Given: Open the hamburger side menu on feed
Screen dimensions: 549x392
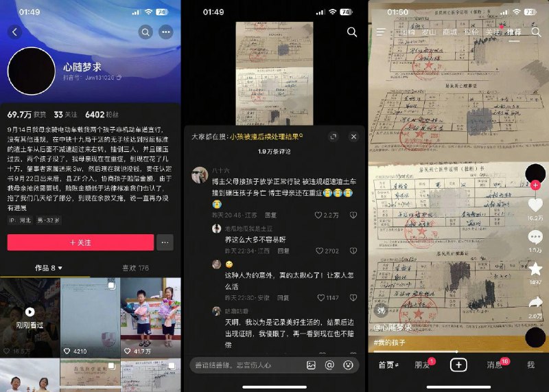Looking at the screenshot, I should point(381,32).
